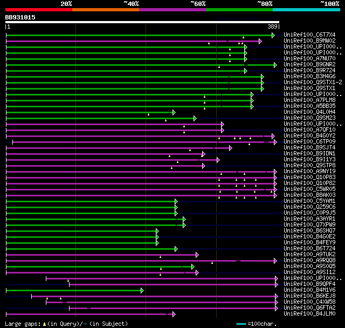Select the UniRef100_C5YAM1 label
Image resolution: width=345 pixels, height=328 pixels.
pyautogui.click(x=309, y=201)
